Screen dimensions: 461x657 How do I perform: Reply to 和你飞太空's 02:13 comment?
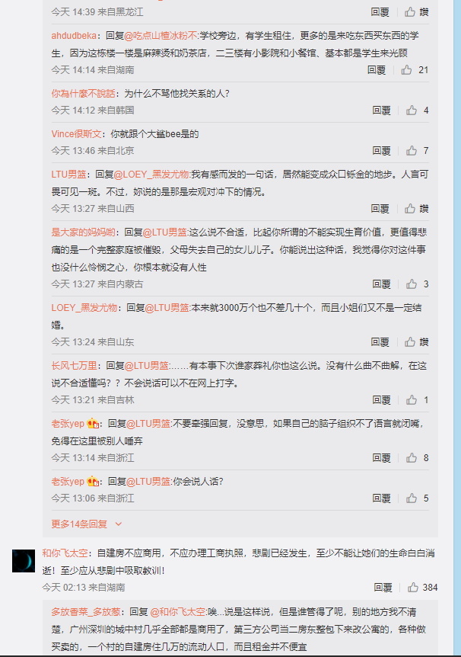[x=383, y=587]
